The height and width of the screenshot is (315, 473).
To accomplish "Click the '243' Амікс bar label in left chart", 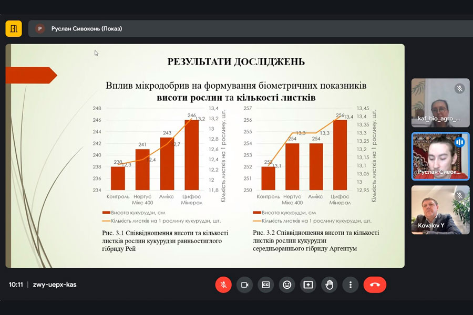I will click(167, 133).
